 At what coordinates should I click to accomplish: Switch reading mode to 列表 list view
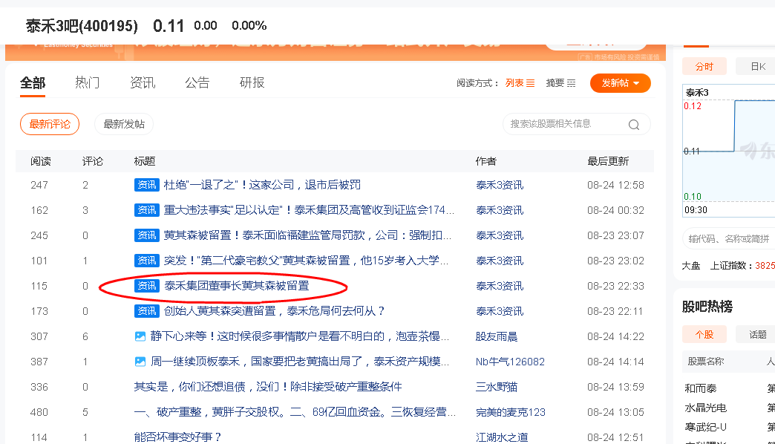coord(520,83)
